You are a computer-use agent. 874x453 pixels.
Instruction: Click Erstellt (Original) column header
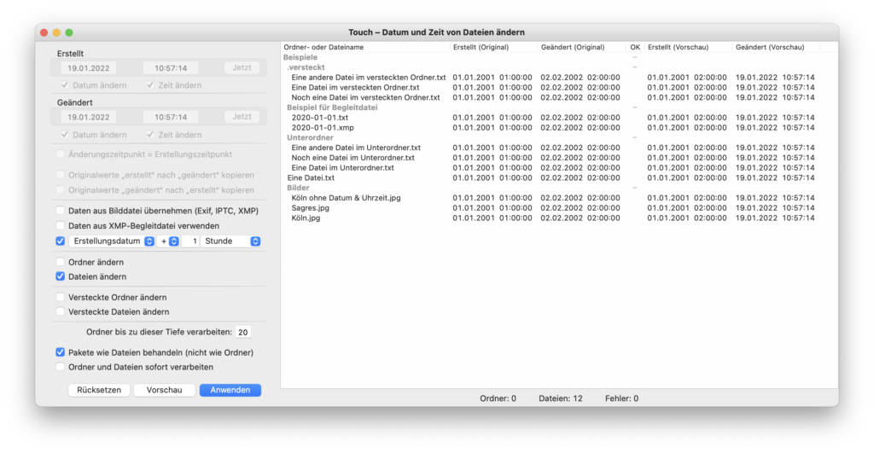494,48
